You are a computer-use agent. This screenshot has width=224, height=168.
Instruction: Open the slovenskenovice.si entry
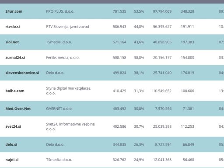(x=22, y=73)
